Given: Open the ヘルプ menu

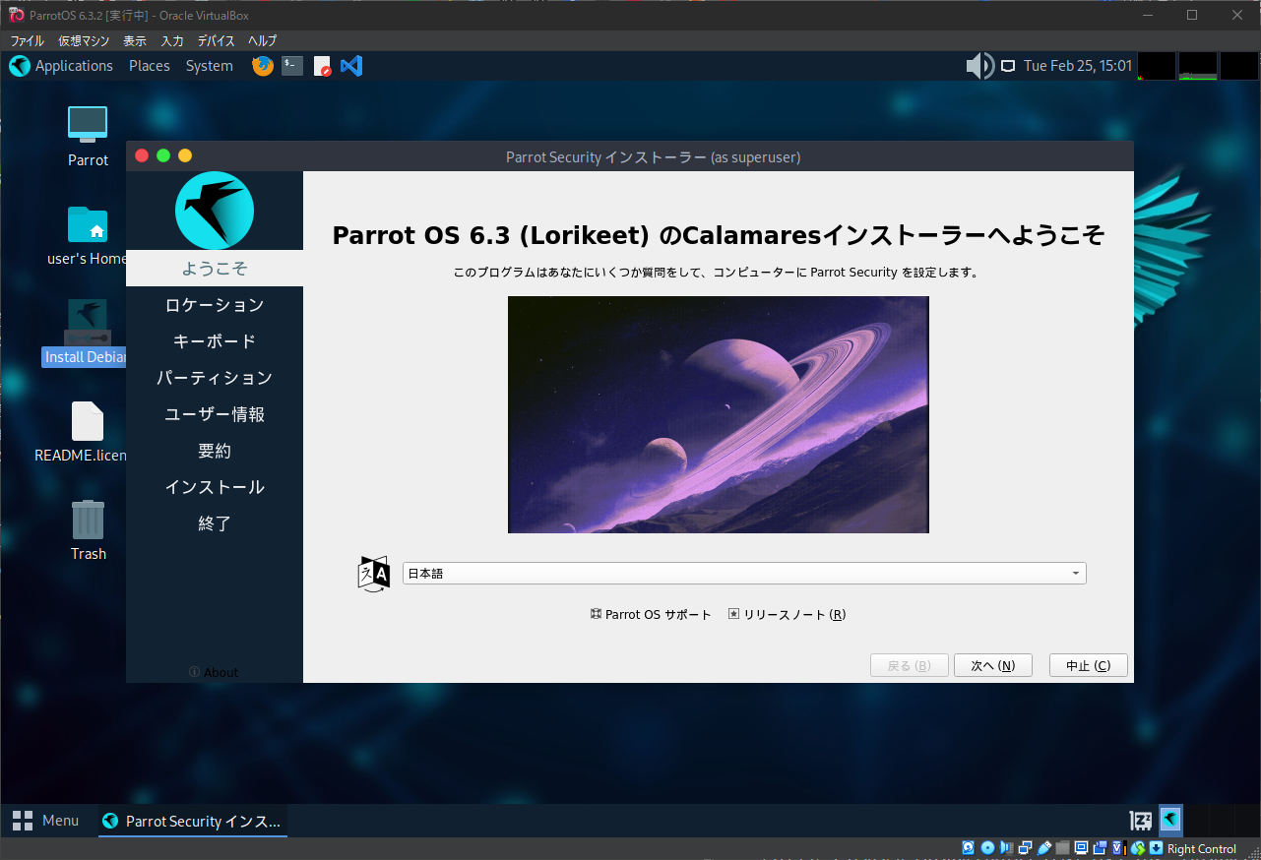Looking at the screenshot, I should [262, 40].
